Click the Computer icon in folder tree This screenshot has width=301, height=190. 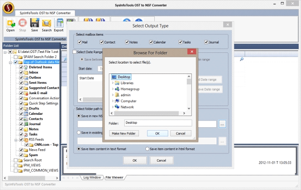(x=117, y=101)
